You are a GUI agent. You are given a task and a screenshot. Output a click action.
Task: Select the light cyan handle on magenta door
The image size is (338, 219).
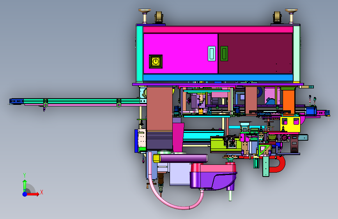tap(211, 53)
